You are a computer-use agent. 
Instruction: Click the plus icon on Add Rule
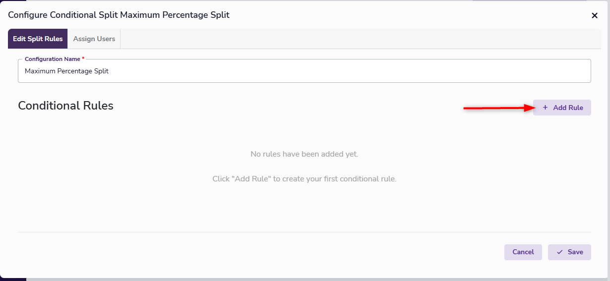coord(546,108)
